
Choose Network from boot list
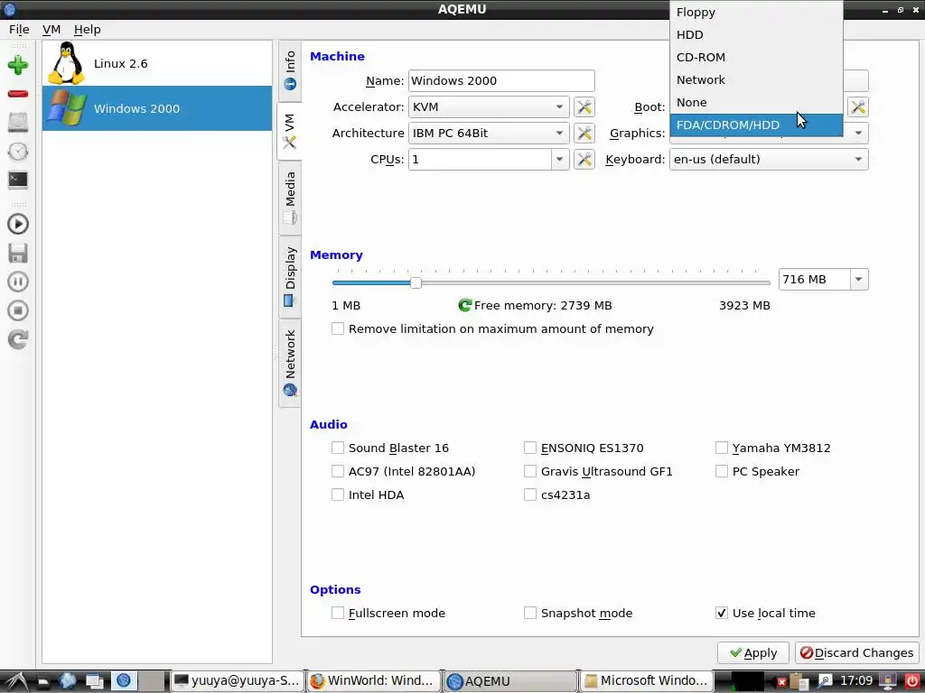click(x=756, y=79)
